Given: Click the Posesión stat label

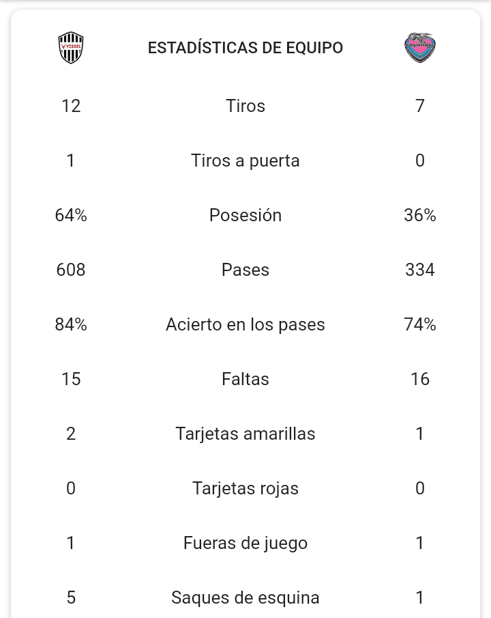Looking at the screenshot, I should tap(245, 215).
